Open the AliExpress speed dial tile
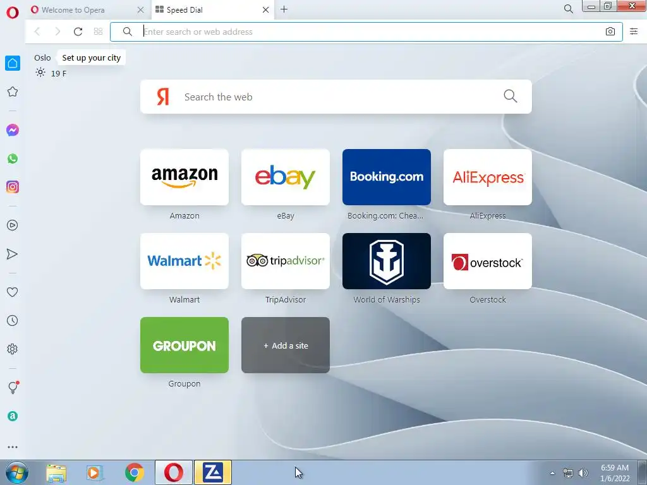 (488, 177)
